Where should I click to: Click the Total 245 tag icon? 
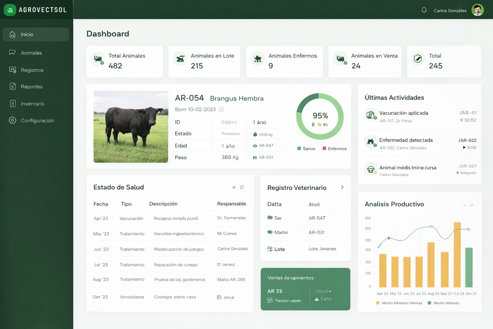point(418,59)
